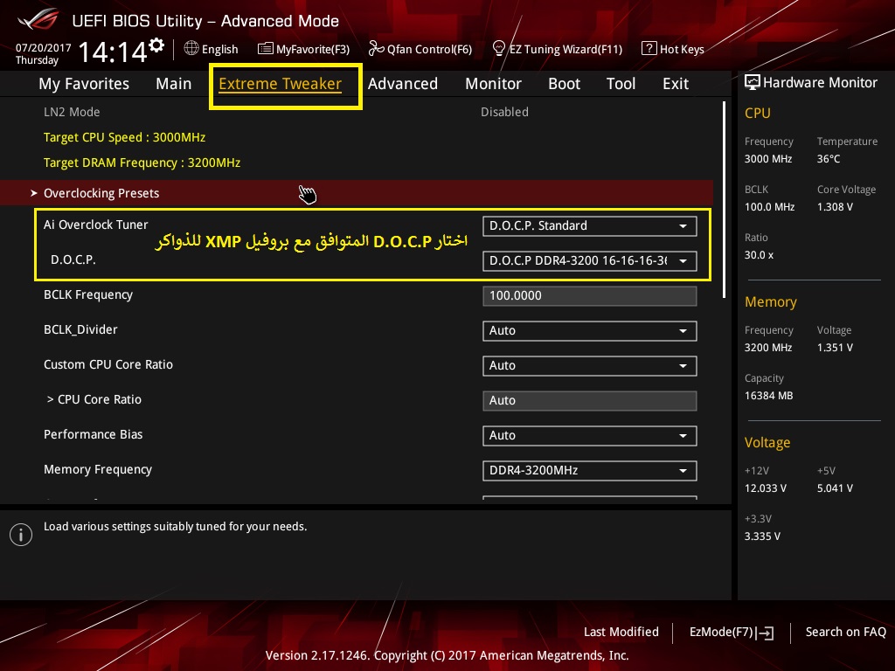Click the ROG logo icon
The image size is (895, 671).
pyautogui.click(x=38, y=19)
